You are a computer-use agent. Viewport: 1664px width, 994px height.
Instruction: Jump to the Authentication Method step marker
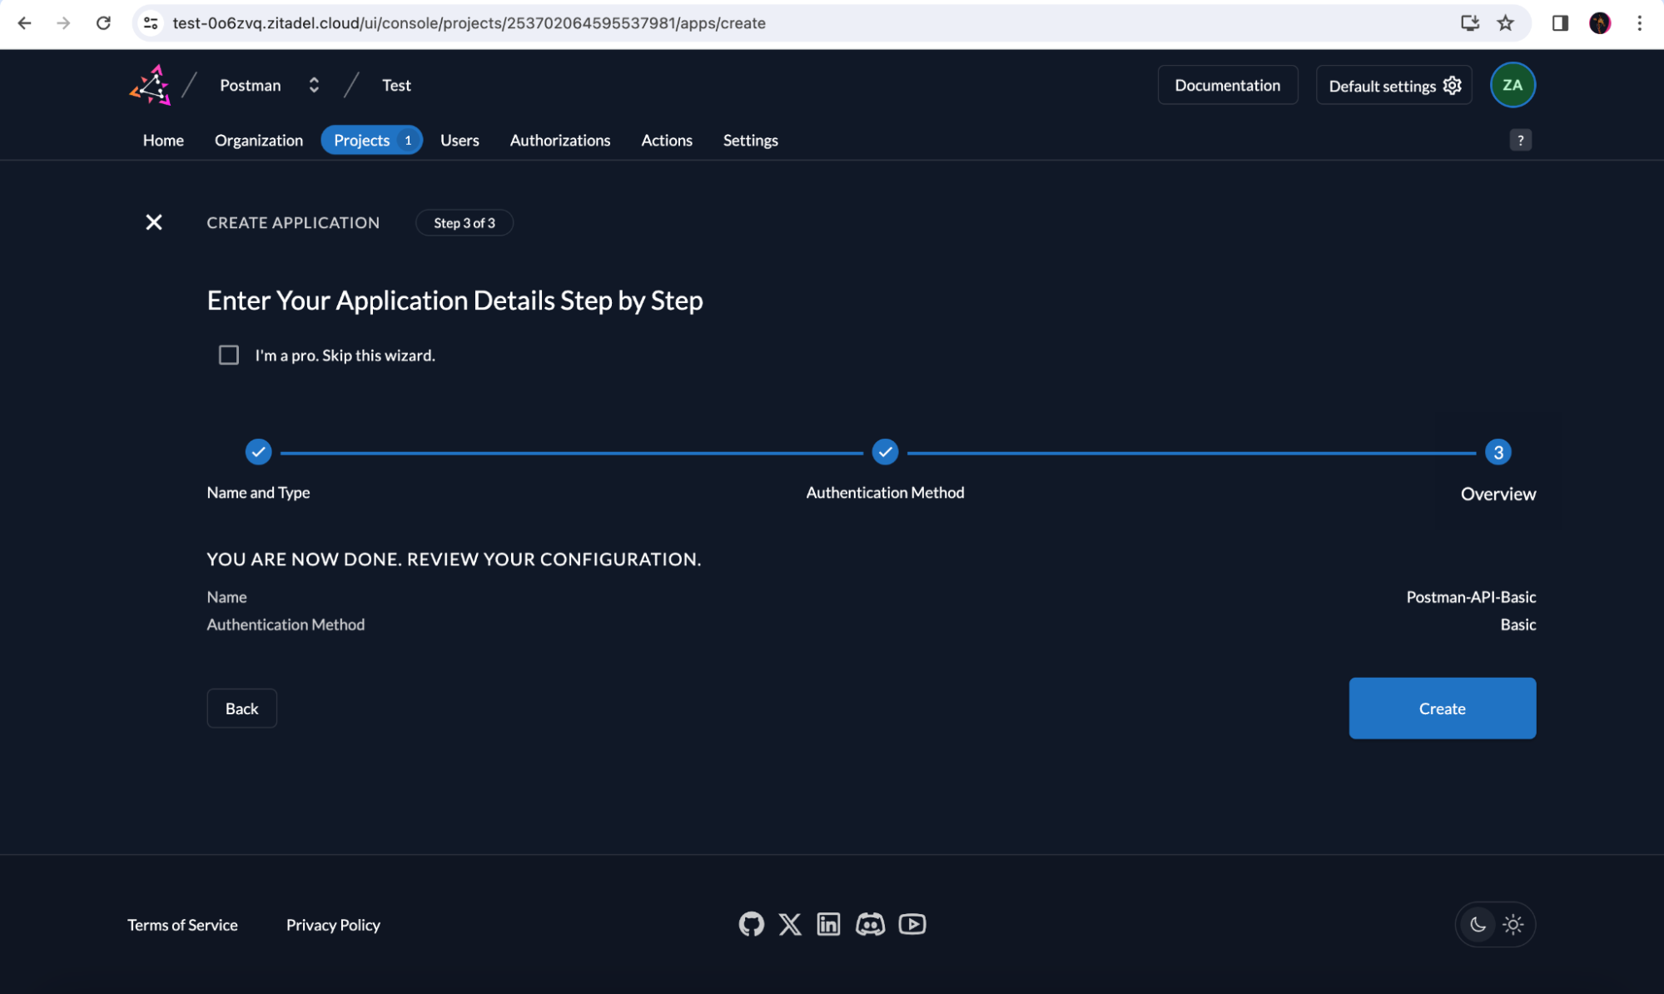885,452
